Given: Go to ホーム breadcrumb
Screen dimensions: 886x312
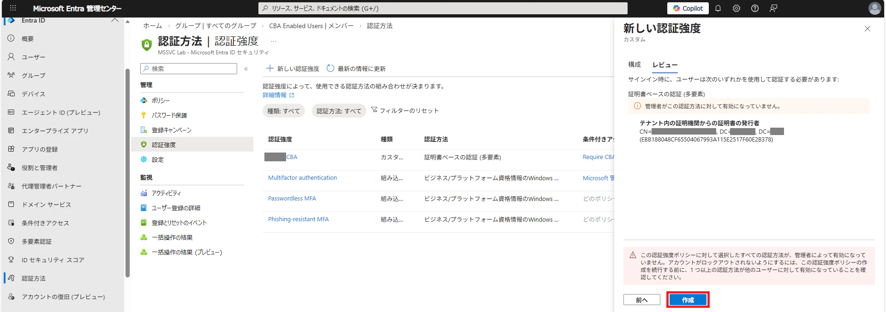Looking at the screenshot, I should click(152, 26).
